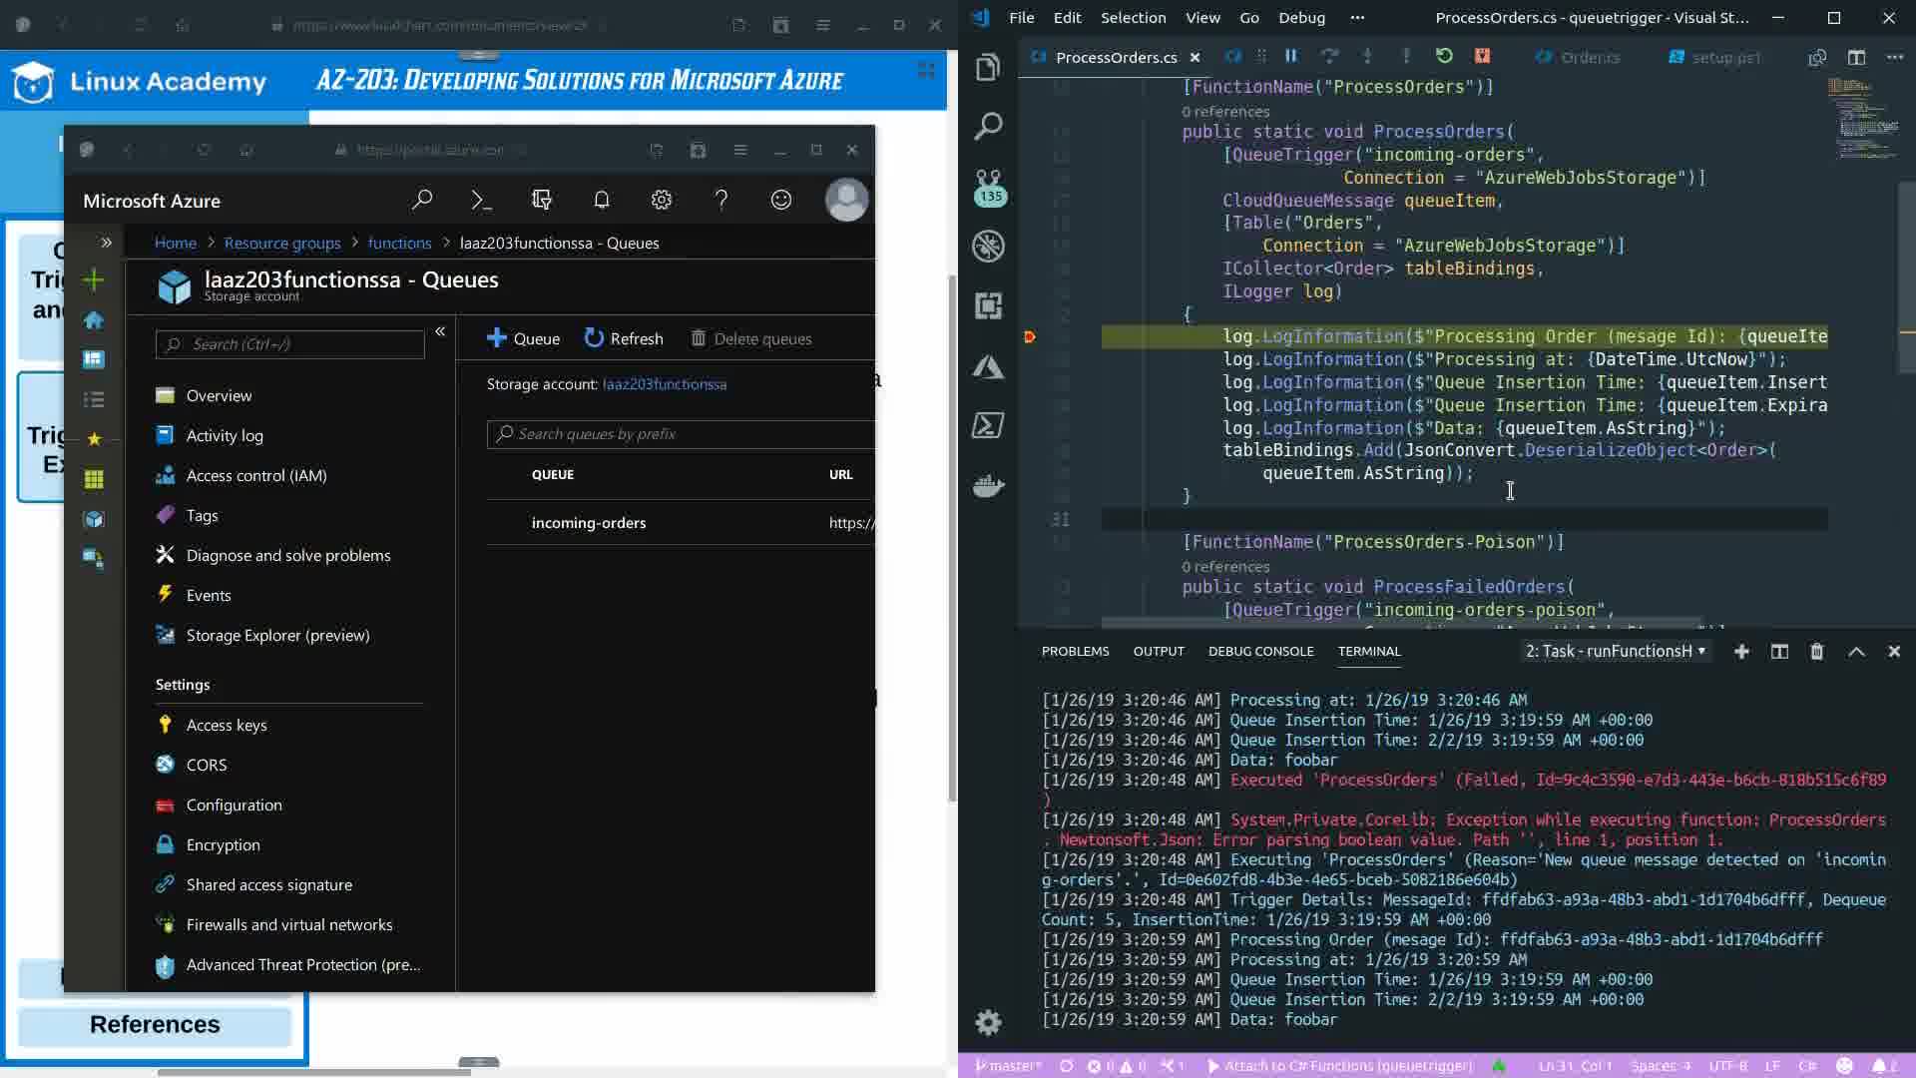Toggle the breakpoint on the highlighted line

[x=1030, y=337]
